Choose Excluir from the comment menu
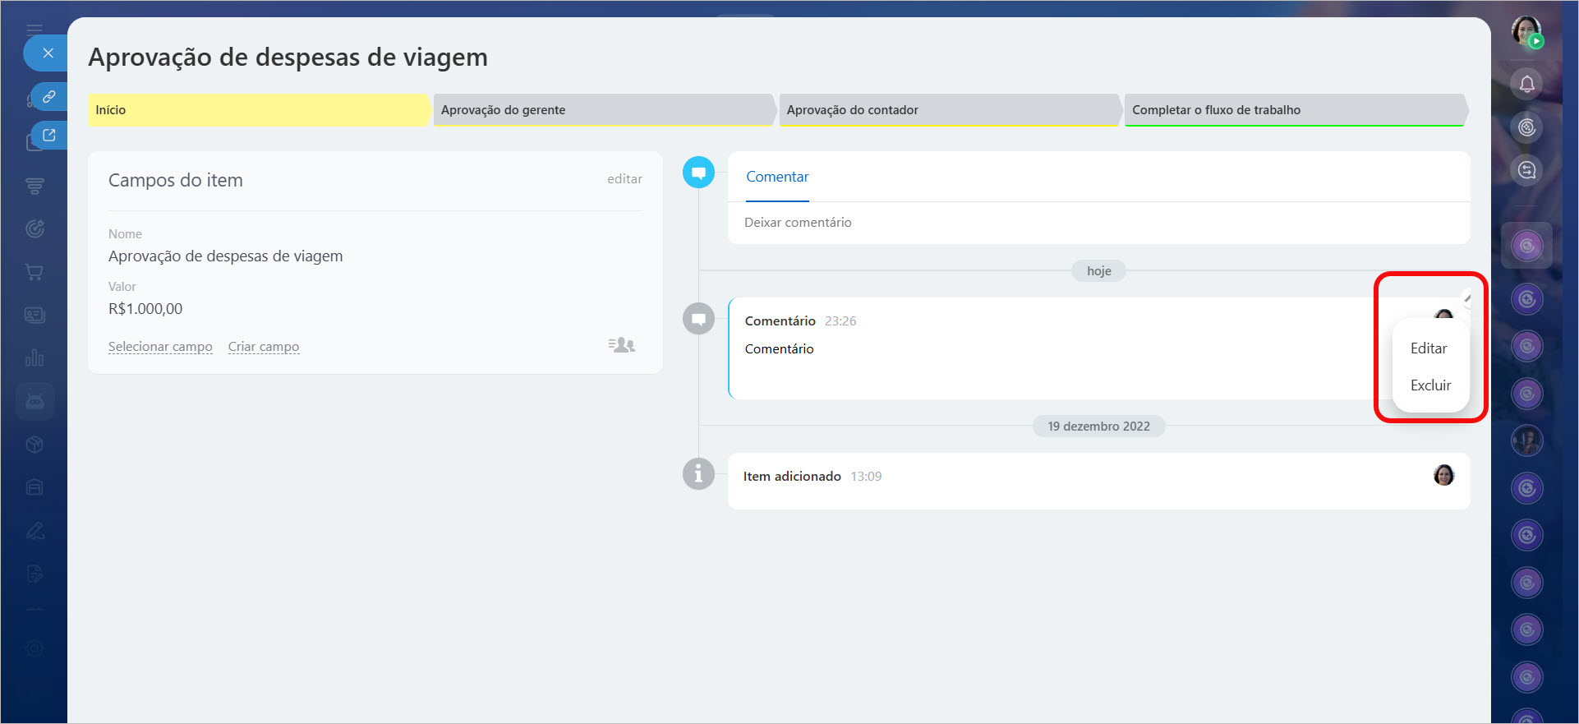 coord(1430,385)
